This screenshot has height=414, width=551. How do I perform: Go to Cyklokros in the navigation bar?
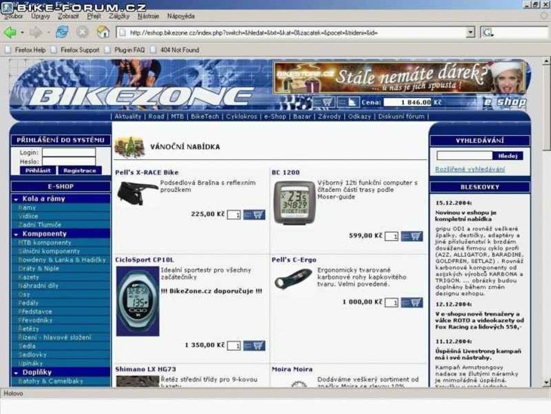pos(242,116)
